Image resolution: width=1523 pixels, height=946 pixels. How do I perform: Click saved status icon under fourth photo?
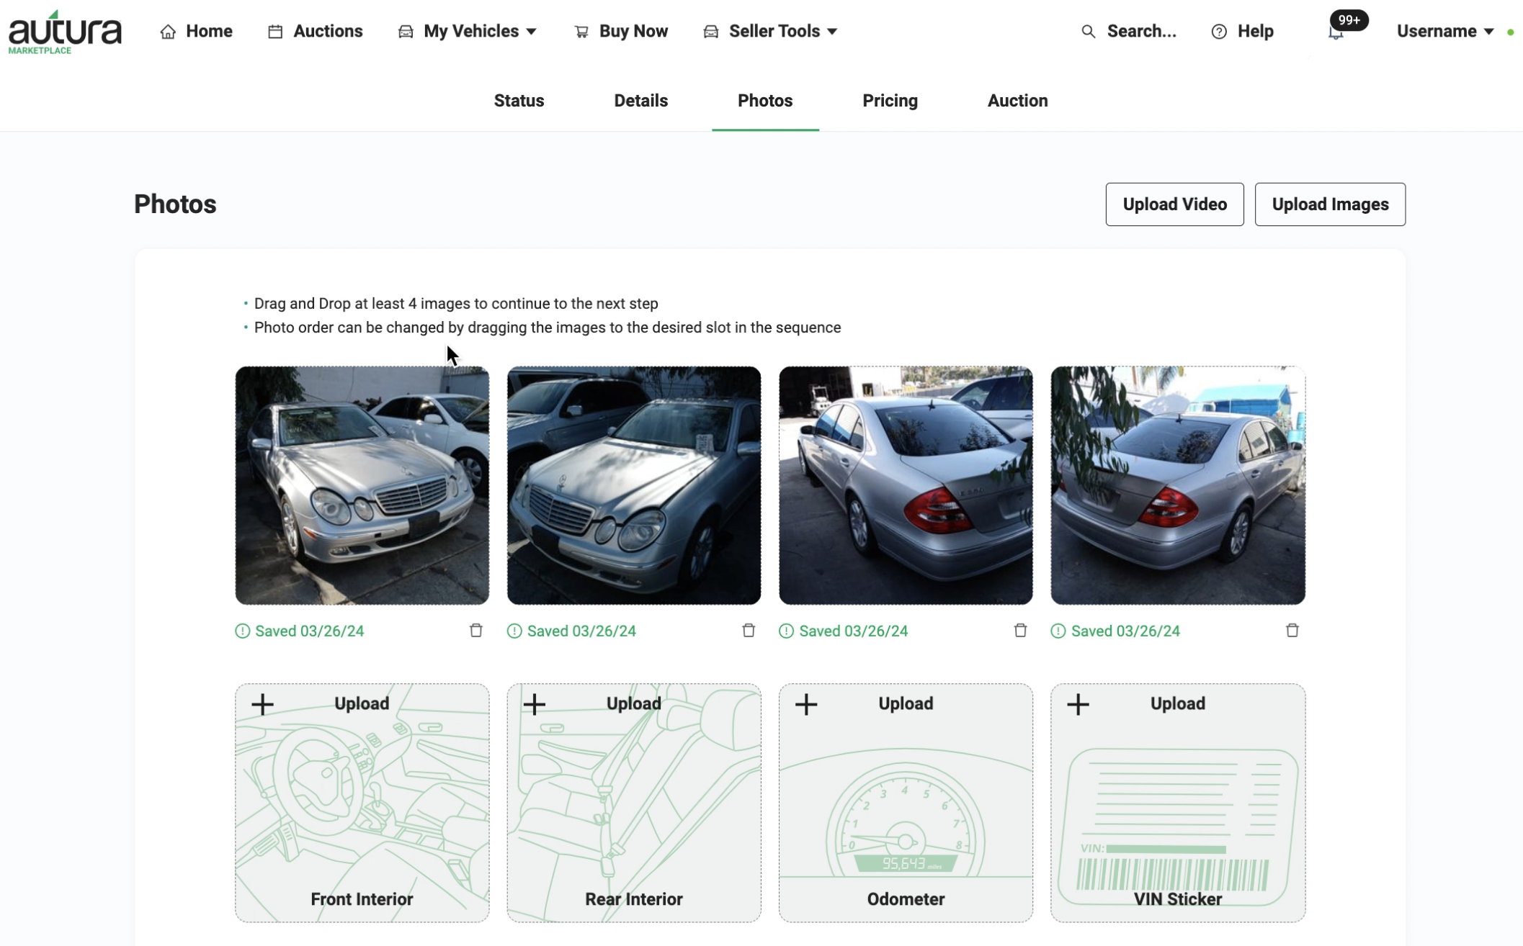1058,631
